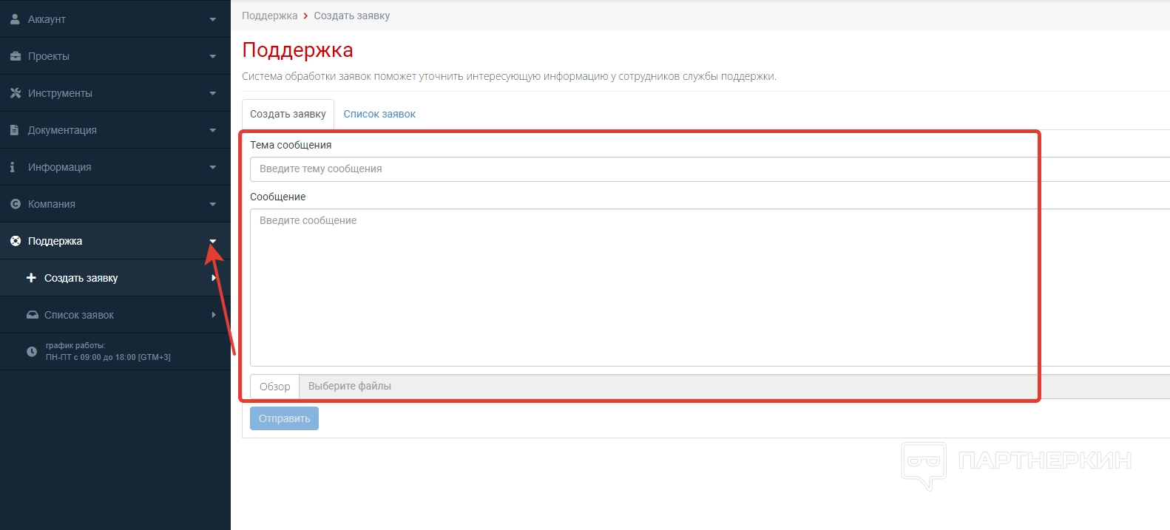This screenshot has height=530, width=1170.
Task: Collapse the 'Поддержка' menu arrow
Action: (213, 241)
